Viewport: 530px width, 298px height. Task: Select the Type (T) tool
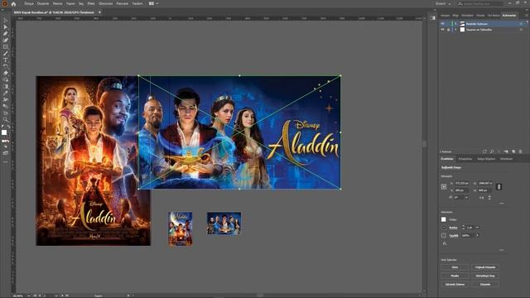[x=6, y=60]
